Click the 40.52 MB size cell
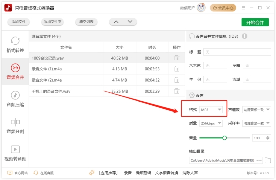This screenshot has width=276, height=180. pos(120,58)
